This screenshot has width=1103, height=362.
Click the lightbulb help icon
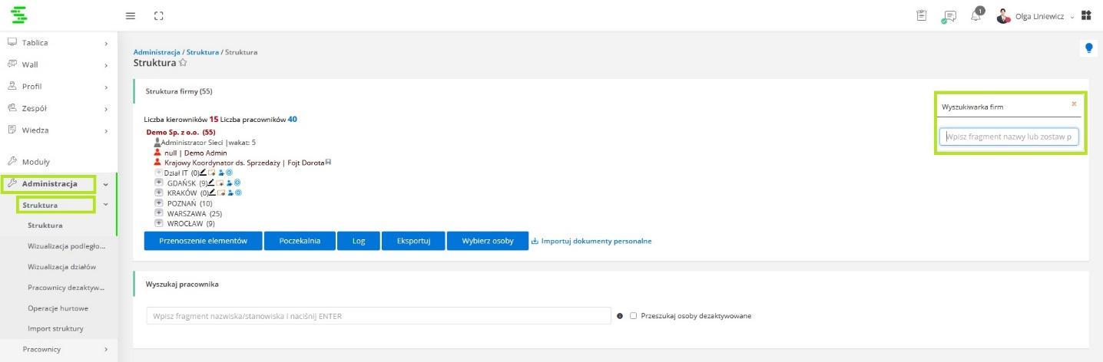tap(1088, 48)
